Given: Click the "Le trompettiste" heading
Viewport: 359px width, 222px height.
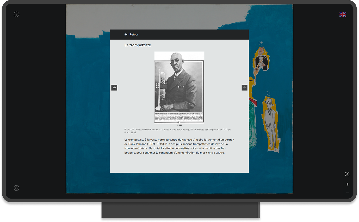Looking at the screenshot, I should point(138,45).
